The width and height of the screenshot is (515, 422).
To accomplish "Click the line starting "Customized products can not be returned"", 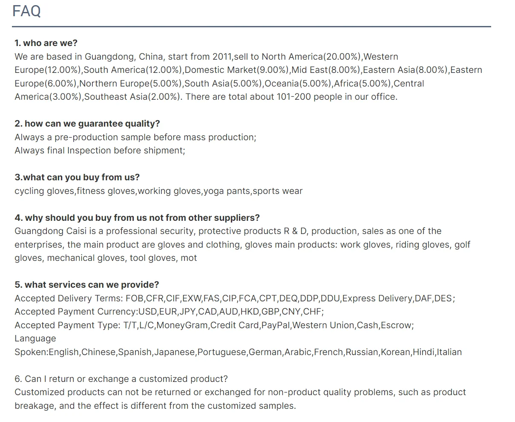I will click(240, 392).
